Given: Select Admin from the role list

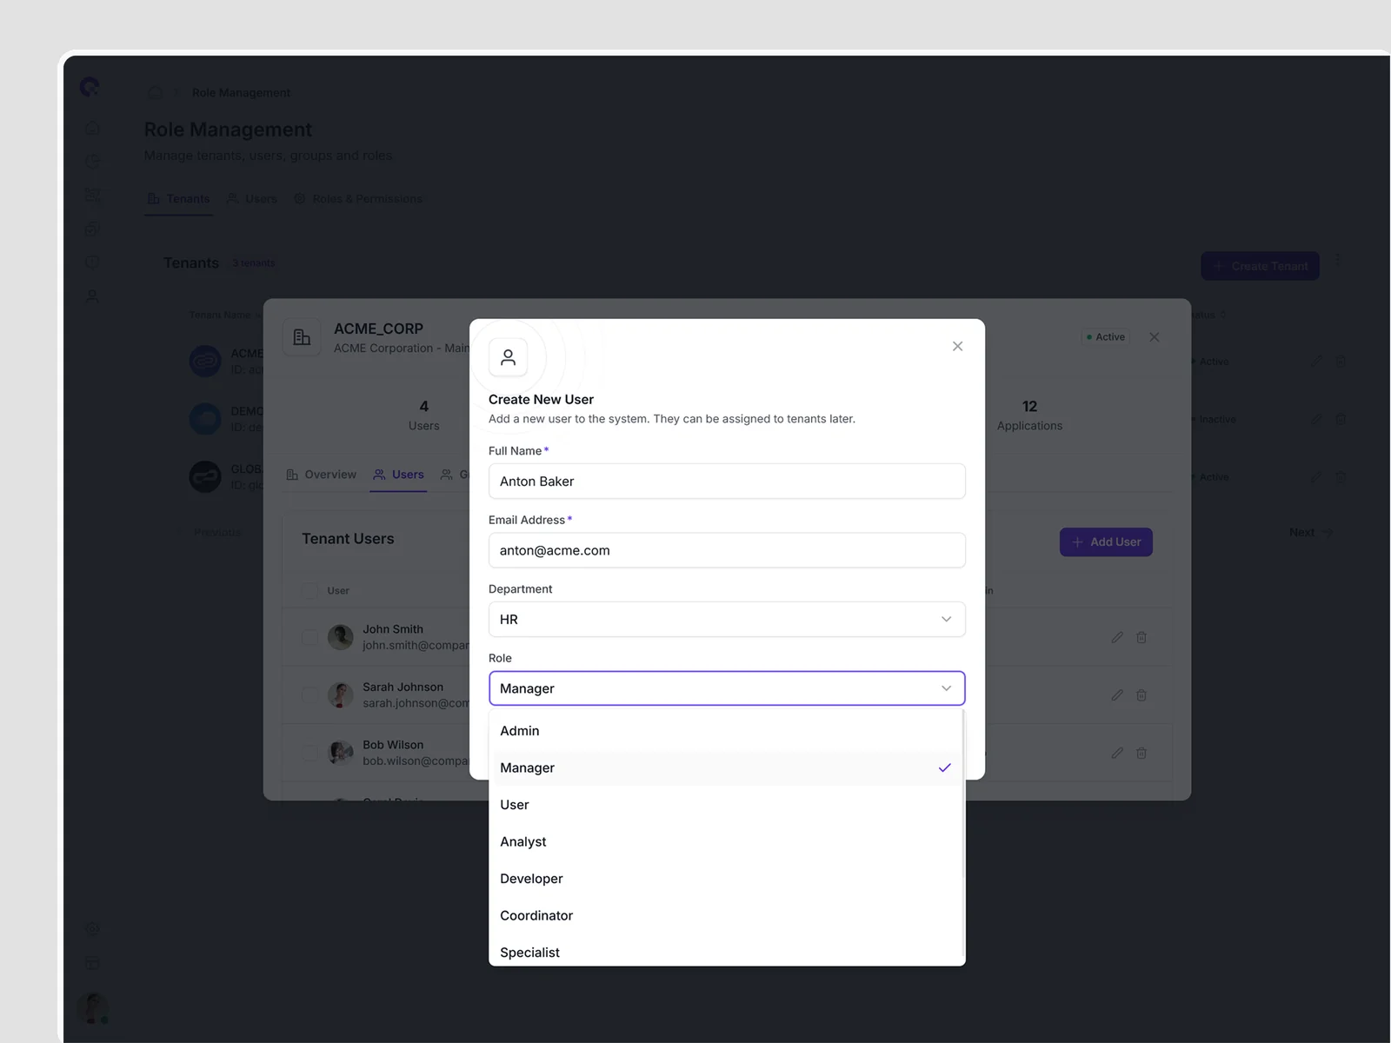Looking at the screenshot, I should (x=520, y=731).
